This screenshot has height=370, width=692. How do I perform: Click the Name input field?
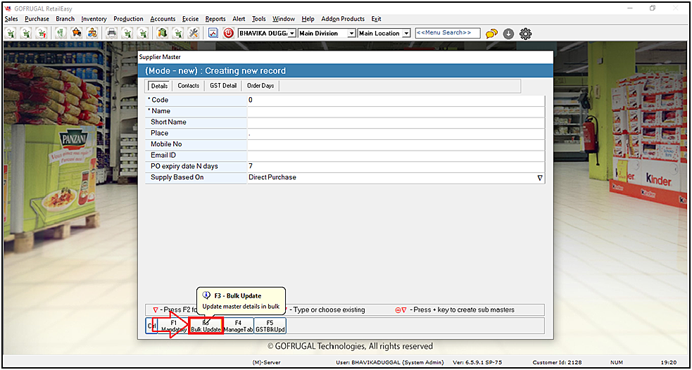[x=396, y=111]
